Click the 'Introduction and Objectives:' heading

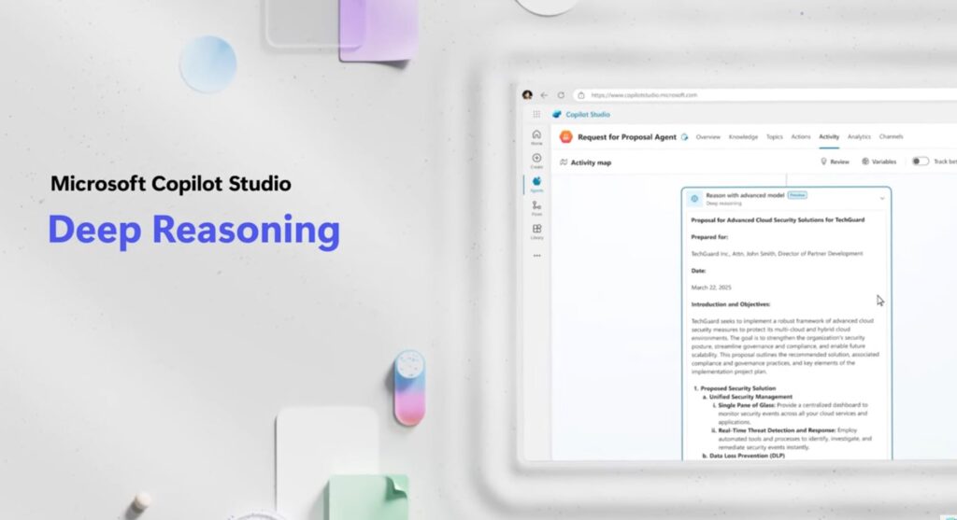click(731, 304)
